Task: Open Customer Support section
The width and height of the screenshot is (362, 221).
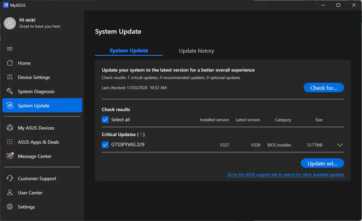Action: tap(42, 178)
